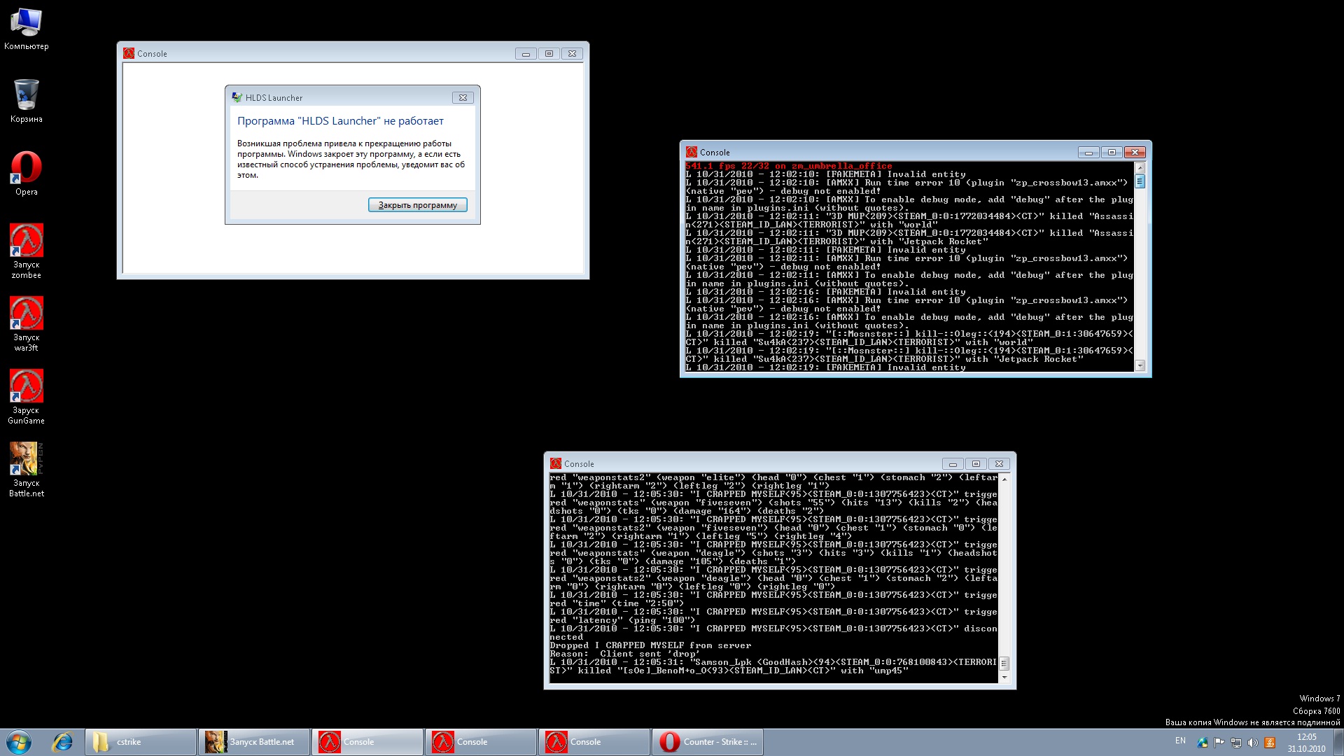Open the network connection tray icon

1236,743
